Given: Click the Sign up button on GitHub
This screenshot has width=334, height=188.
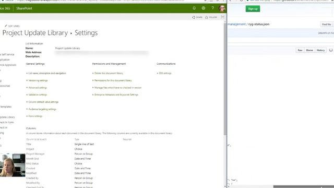Looking at the screenshot, I should pos(253,9).
